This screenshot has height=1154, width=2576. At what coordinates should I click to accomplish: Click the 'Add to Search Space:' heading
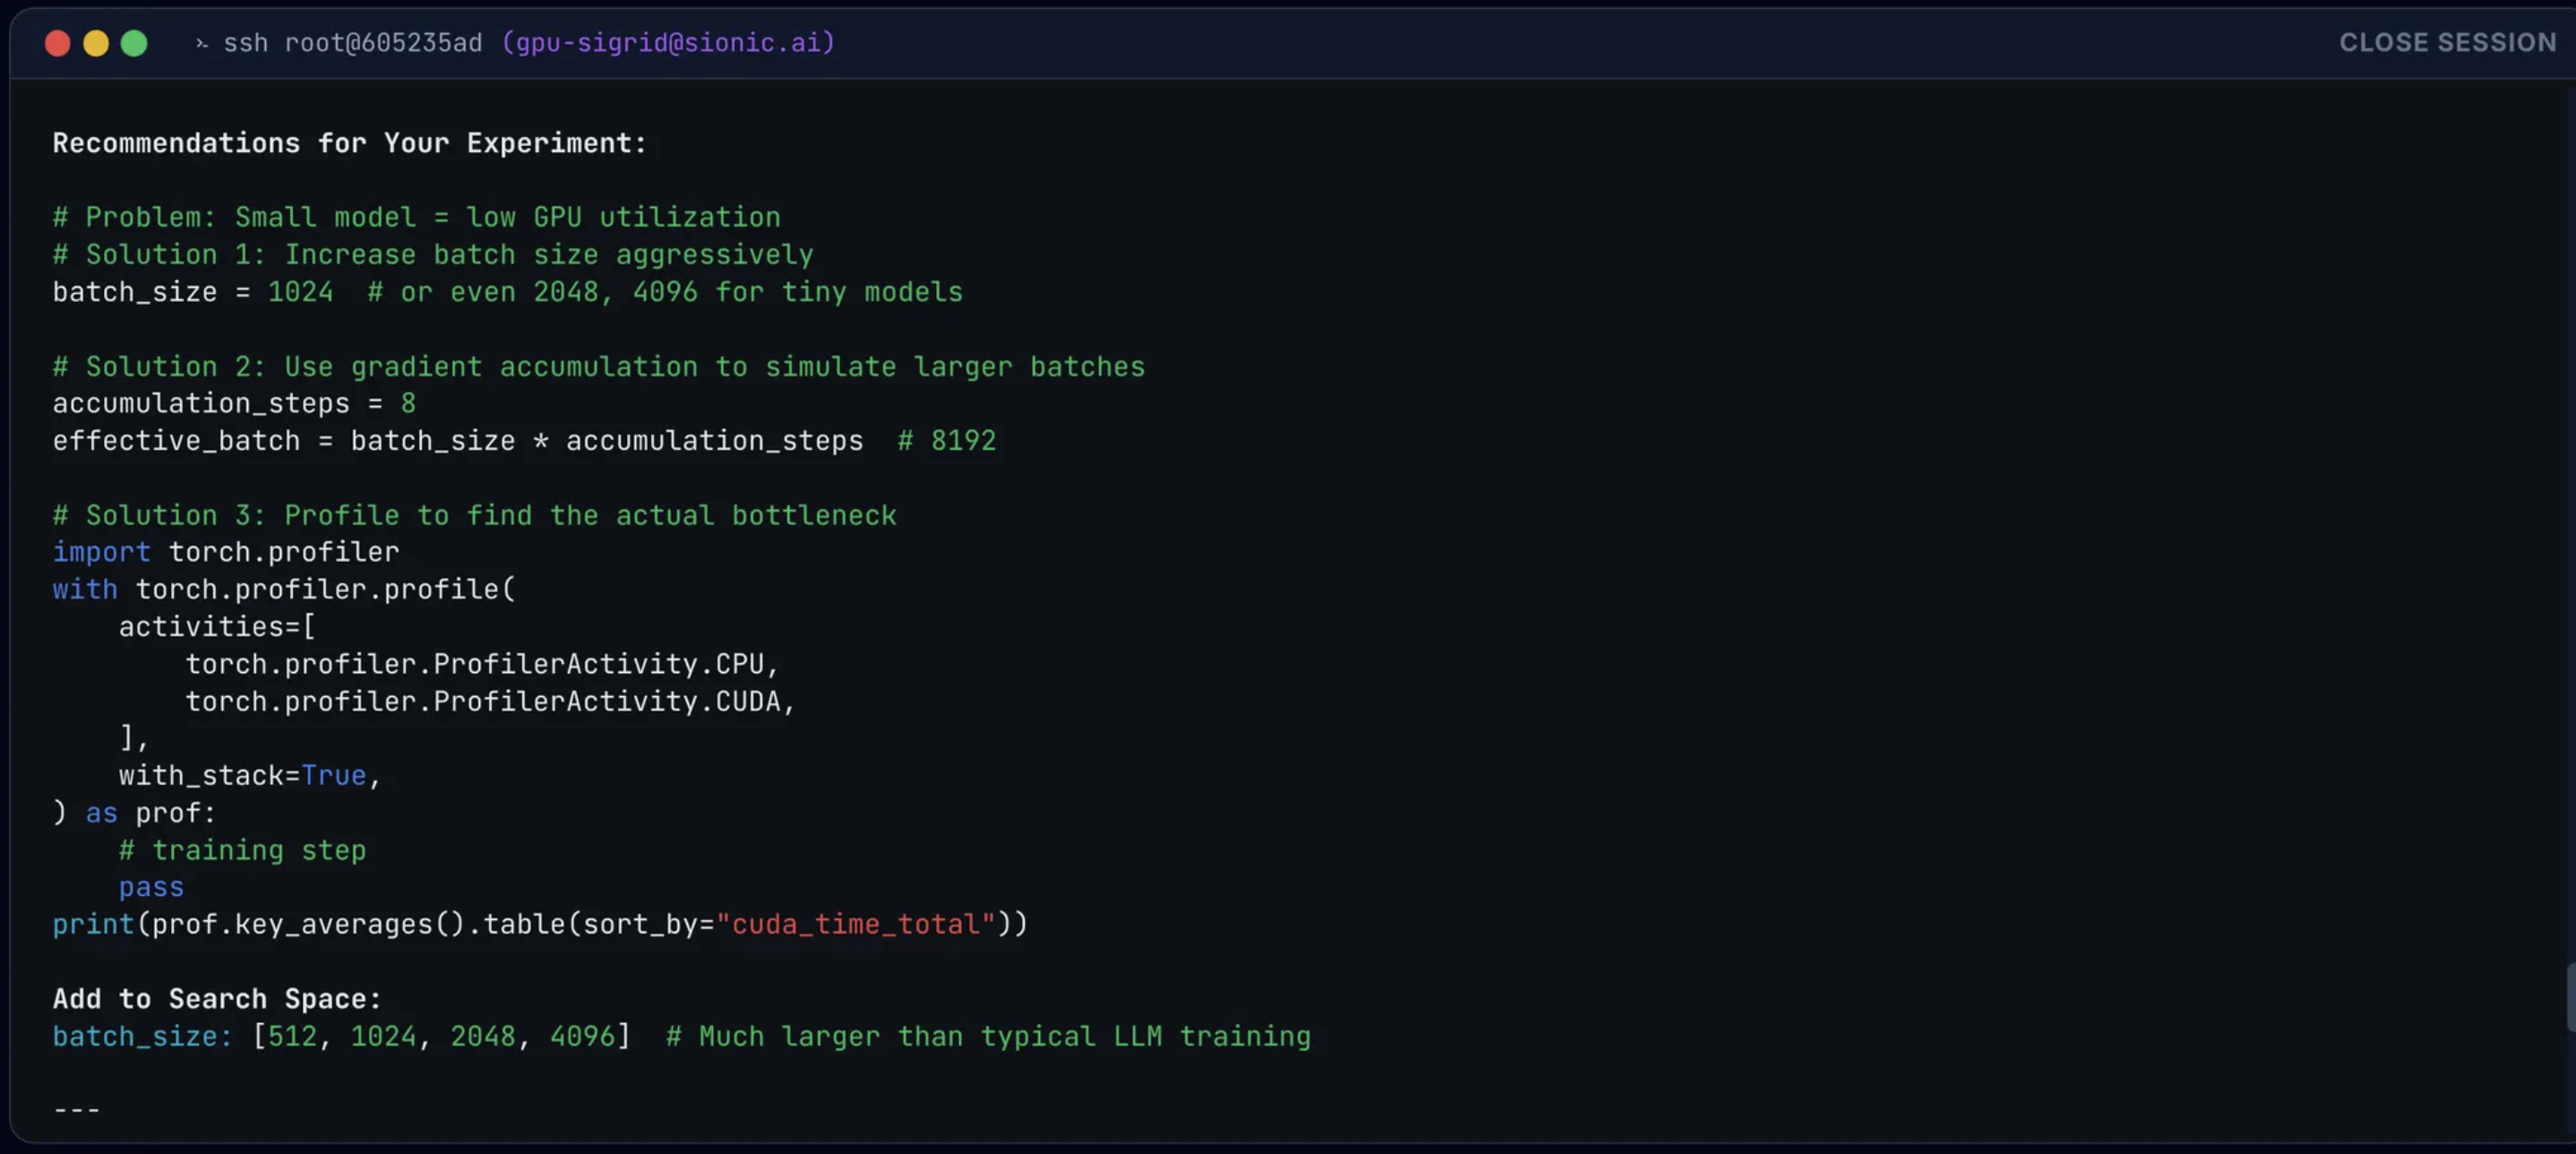217,998
